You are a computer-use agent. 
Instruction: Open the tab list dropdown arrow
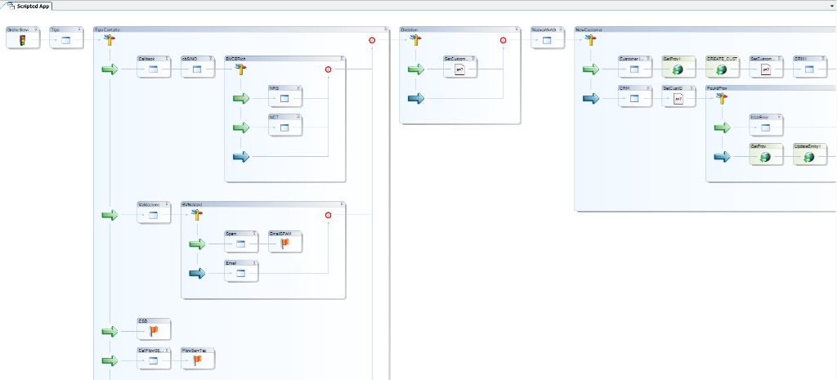(832, 6)
